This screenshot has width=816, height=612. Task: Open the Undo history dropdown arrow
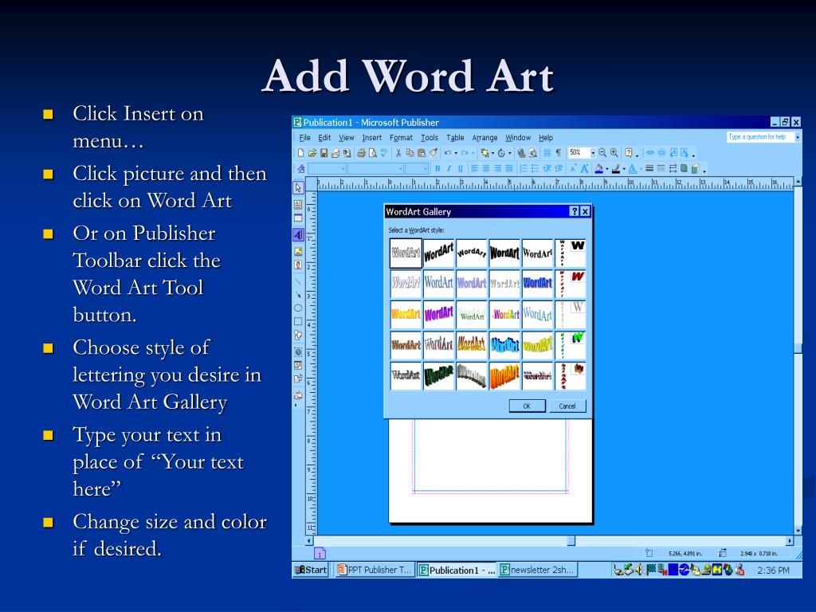click(456, 153)
